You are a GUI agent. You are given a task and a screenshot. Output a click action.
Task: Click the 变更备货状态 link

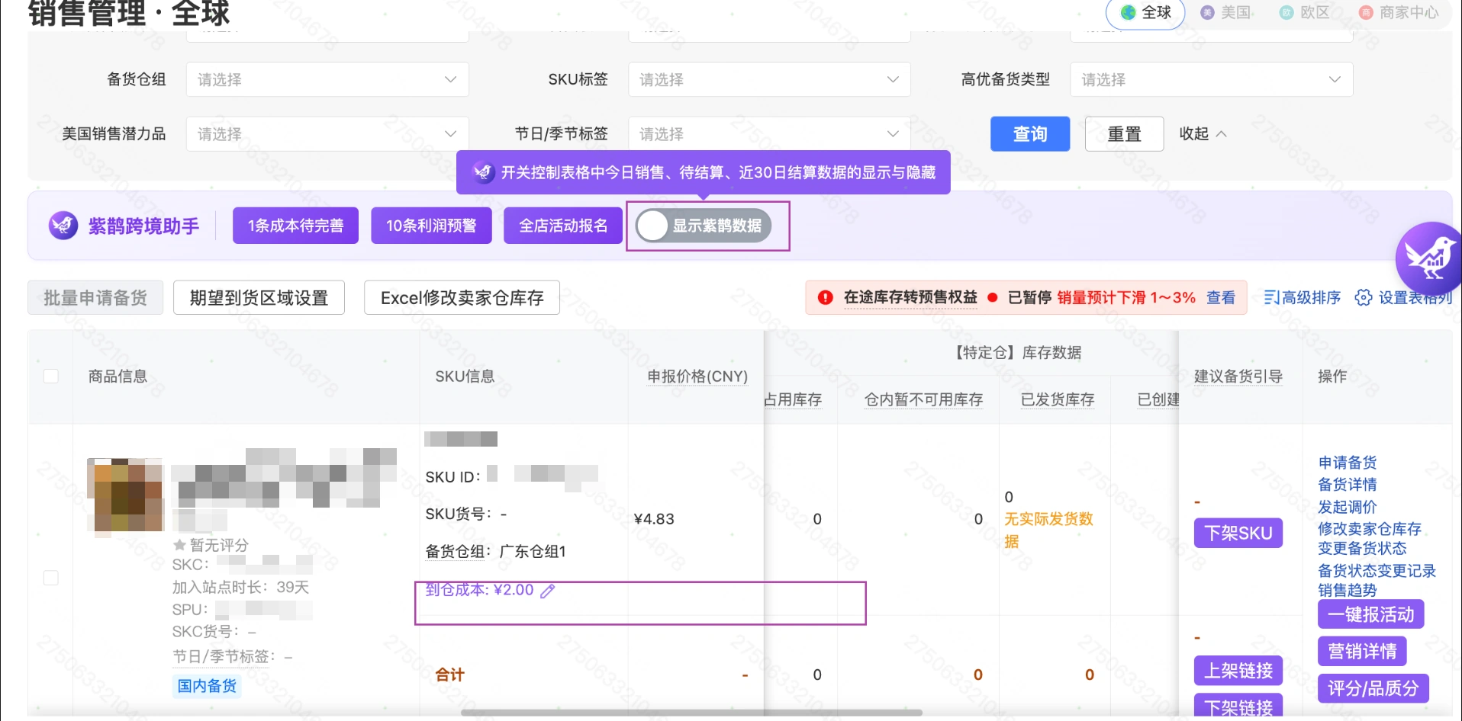(x=1362, y=549)
